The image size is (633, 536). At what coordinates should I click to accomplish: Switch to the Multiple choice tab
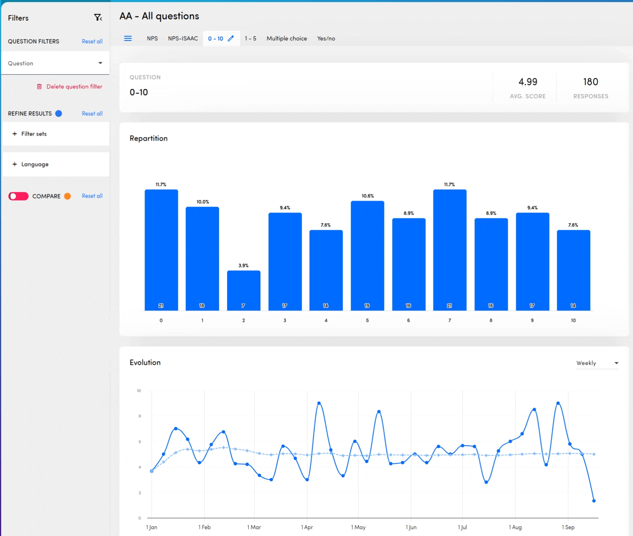[x=286, y=38]
